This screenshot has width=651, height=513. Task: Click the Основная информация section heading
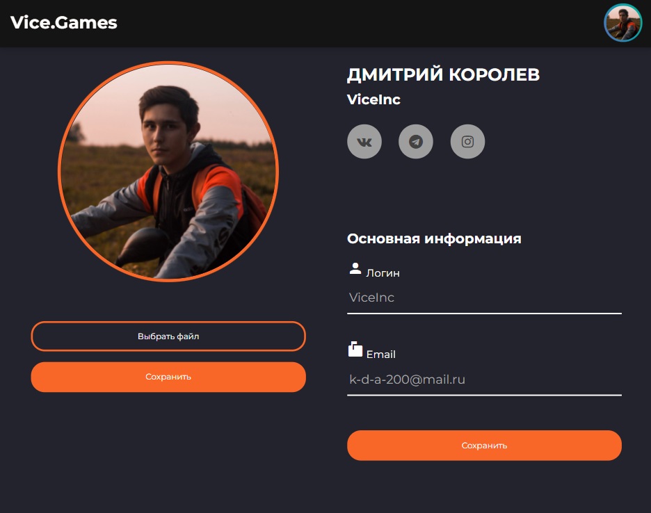pyautogui.click(x=434, y=238)
